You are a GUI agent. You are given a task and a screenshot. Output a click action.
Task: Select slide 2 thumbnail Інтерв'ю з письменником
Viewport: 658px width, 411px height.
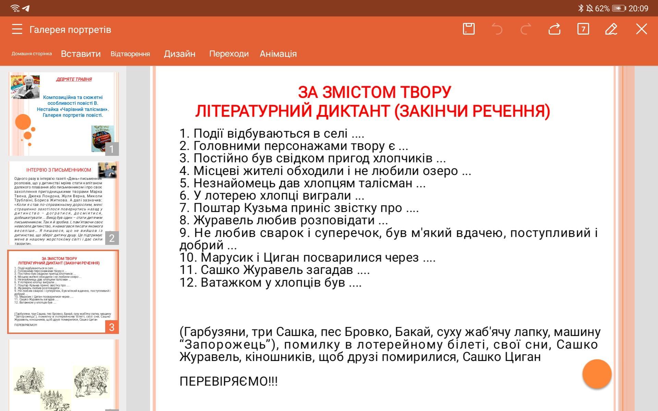tap(63, 203)
